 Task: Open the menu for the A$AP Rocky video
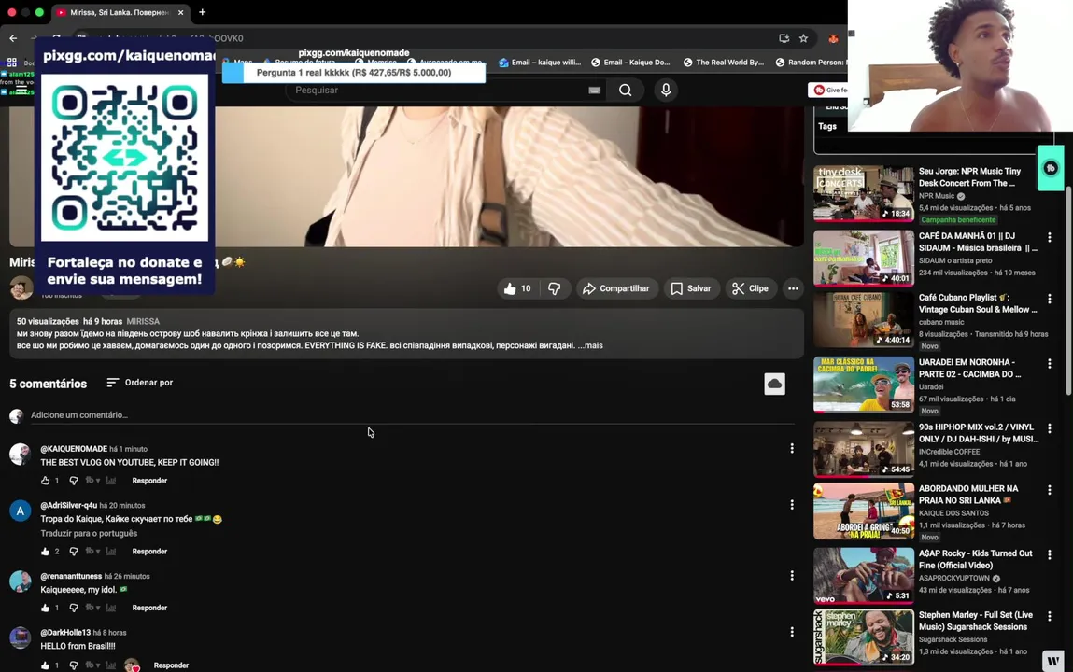click(x=1049, y=555)
